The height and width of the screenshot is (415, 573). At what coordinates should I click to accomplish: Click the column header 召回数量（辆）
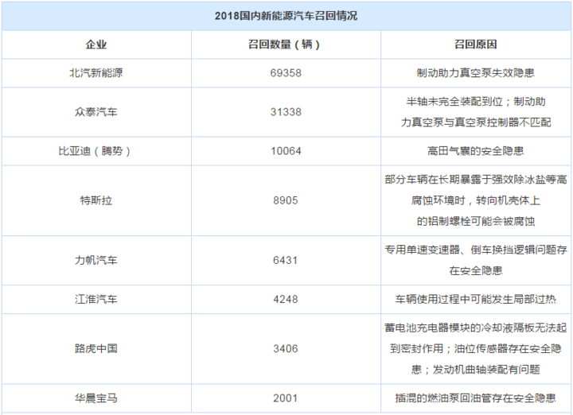(286, 45)
